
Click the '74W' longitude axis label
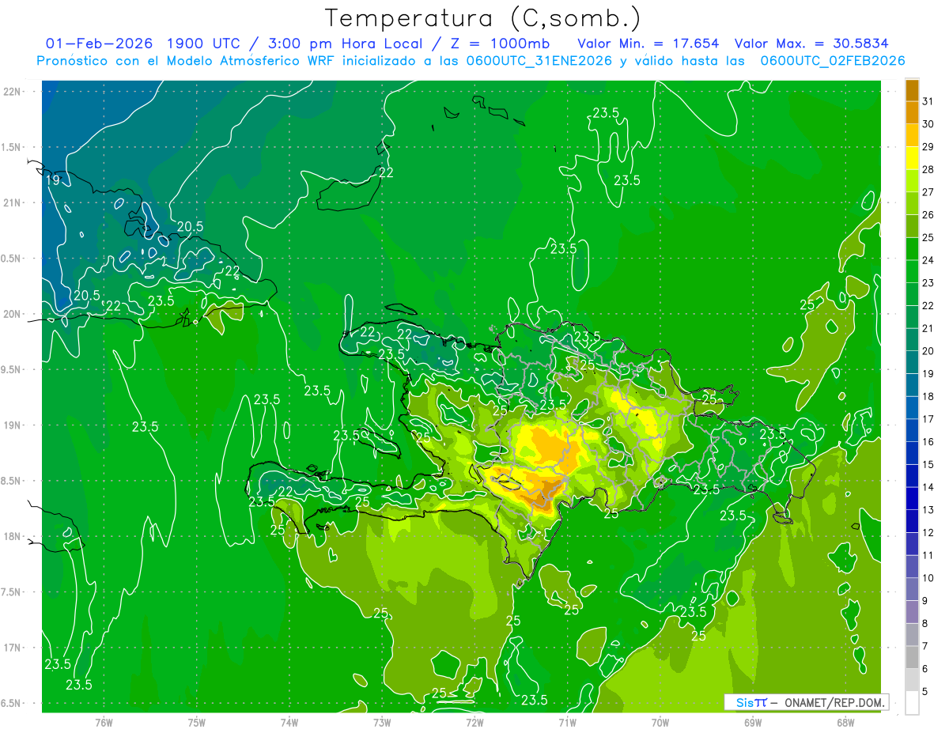[x=289, y=722]
